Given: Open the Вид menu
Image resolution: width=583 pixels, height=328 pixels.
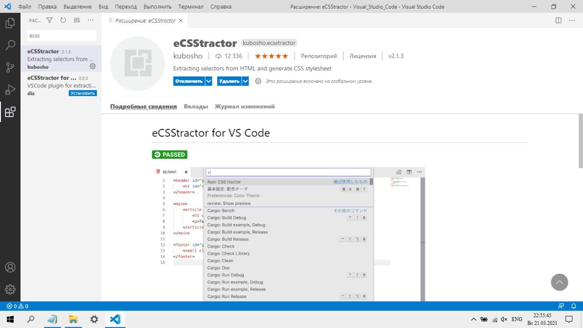Looking at the screenshot, I should [103, 7].
